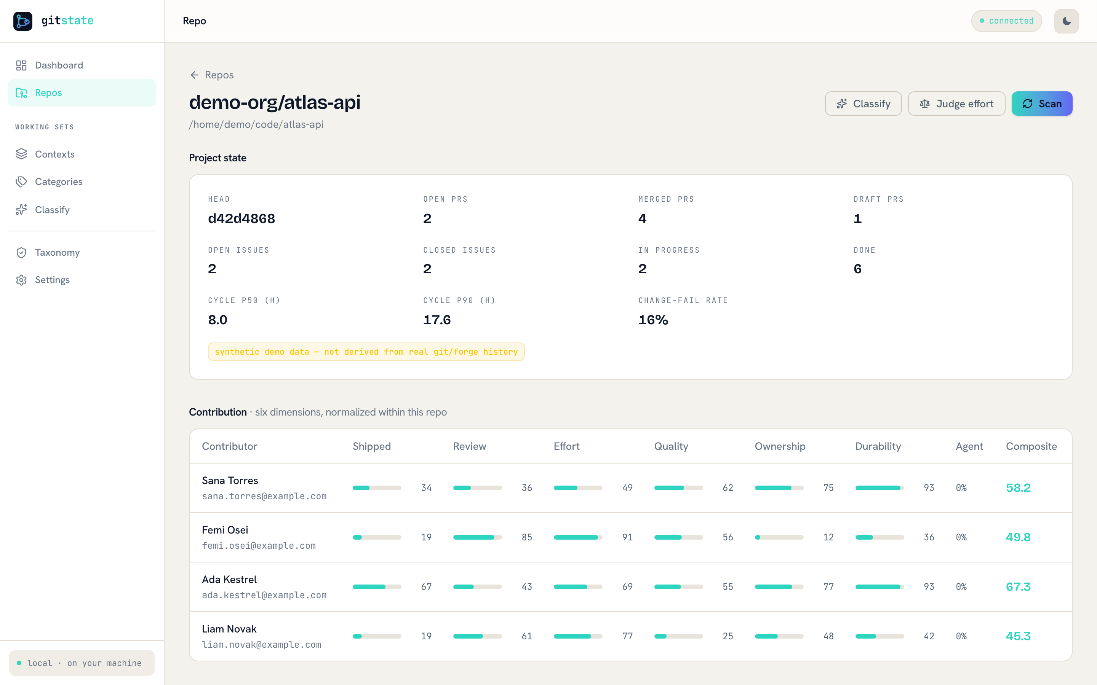The image size is (1097, 685).
Task: Click the Durability column header
Action: (x=878, y=446)
